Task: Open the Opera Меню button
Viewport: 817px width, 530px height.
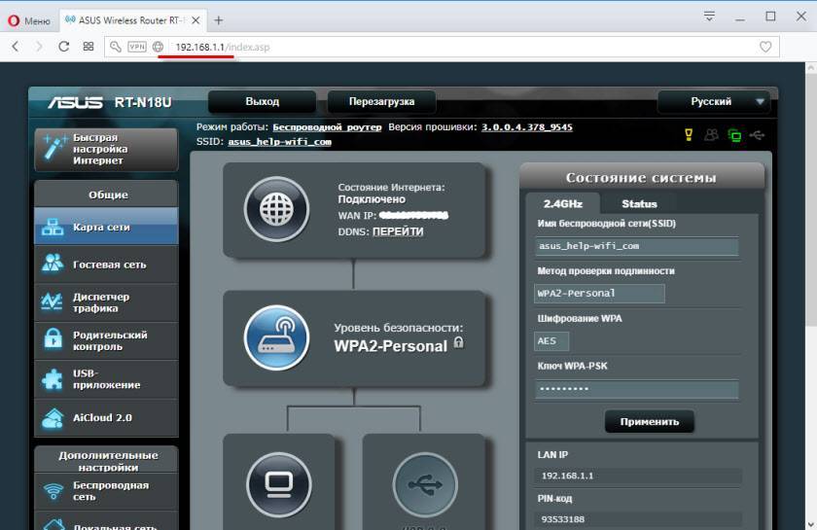Action: [x=29, y=19]
